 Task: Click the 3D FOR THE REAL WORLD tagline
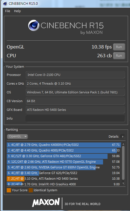83,204
